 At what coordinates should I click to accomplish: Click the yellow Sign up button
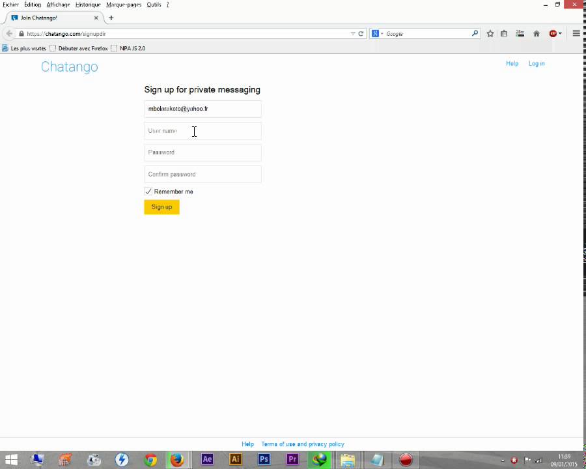pyautogui.click(x=161, y=206)
